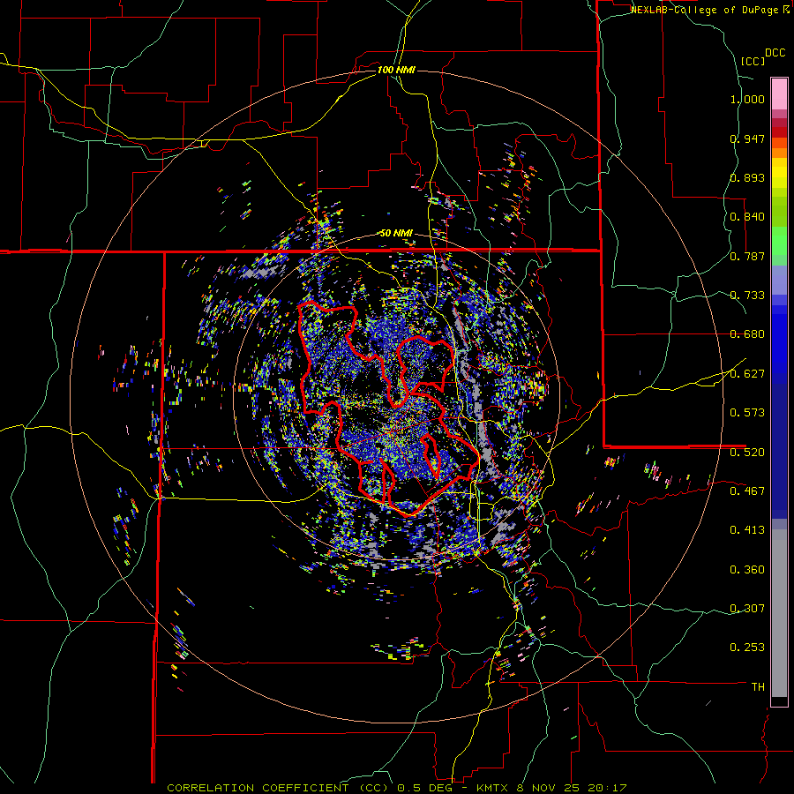Viewport: 794px width, 794px height.
Task: Click the 0.573 scale value
Action: tap(747, 413)
